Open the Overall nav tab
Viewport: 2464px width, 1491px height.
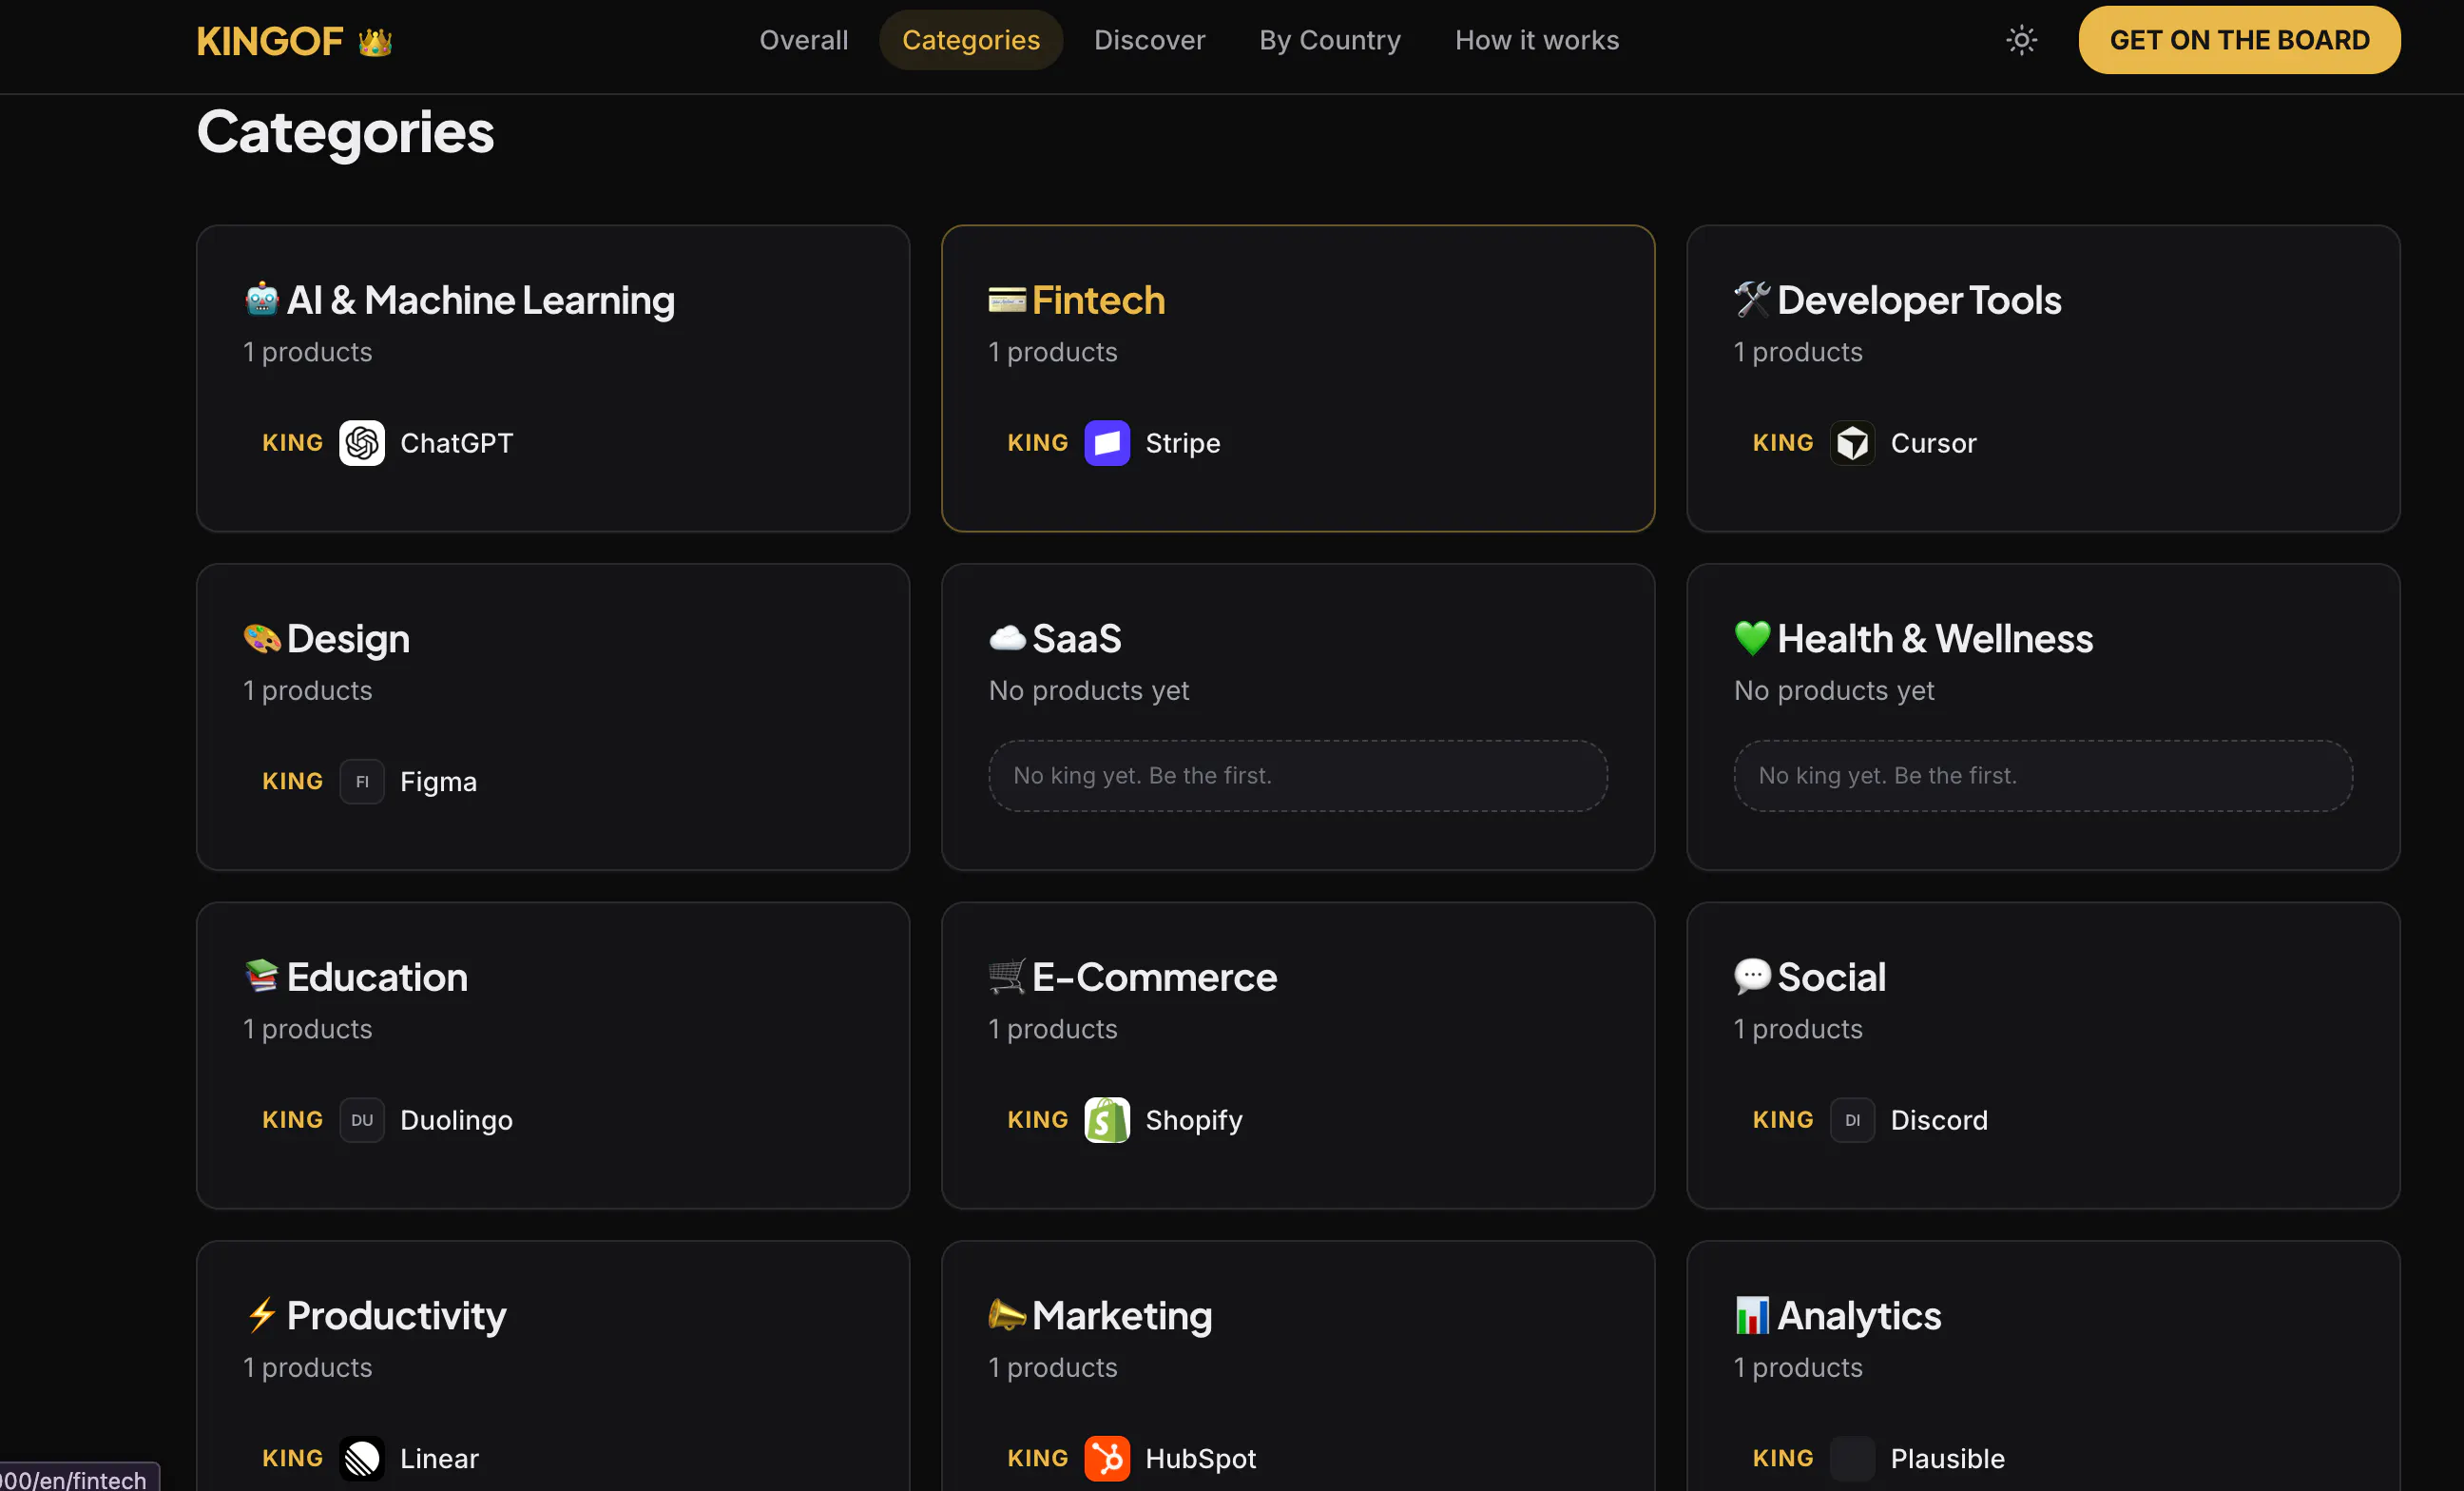point(803,40)
